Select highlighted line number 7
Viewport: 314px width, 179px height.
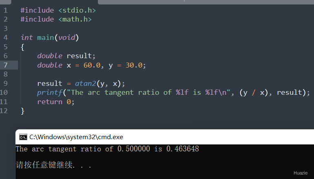click(x=5, y=65)
